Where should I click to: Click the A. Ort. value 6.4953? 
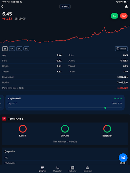[124, 61]
